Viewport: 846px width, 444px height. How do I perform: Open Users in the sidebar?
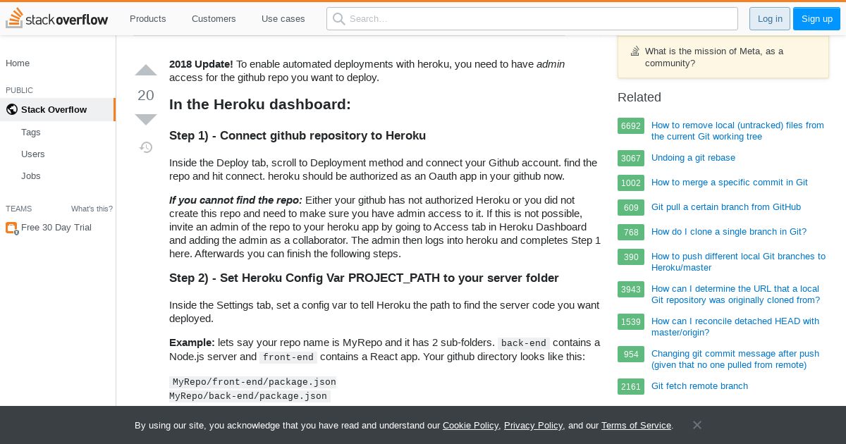point(32,154)
